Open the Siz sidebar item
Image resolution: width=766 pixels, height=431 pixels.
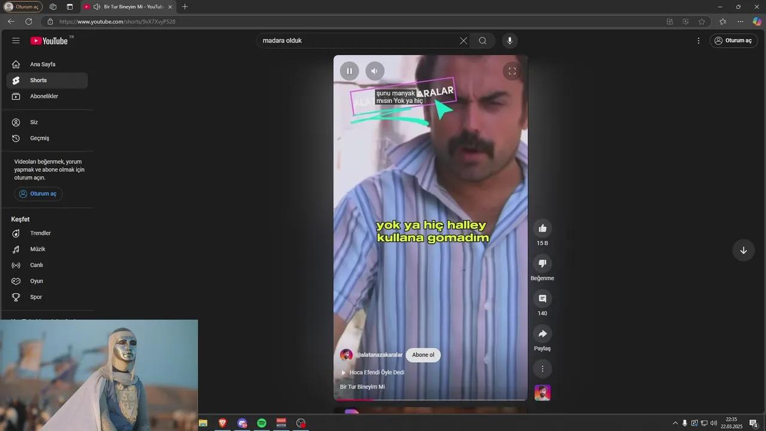coord(47,122)
